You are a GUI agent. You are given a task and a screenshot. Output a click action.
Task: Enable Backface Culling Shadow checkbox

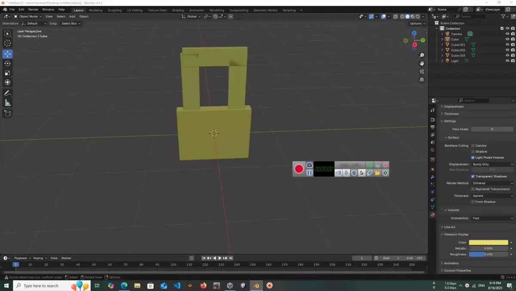[x=473, y=151]
